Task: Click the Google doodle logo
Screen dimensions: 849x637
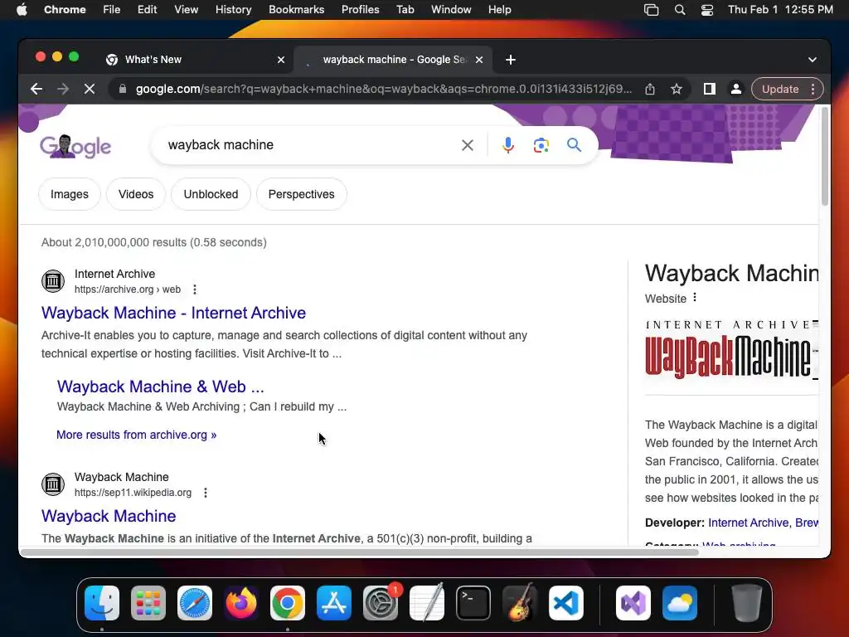Action: [75, 146]
